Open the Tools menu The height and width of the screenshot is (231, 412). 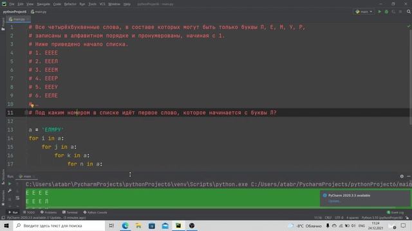(92, 4)
